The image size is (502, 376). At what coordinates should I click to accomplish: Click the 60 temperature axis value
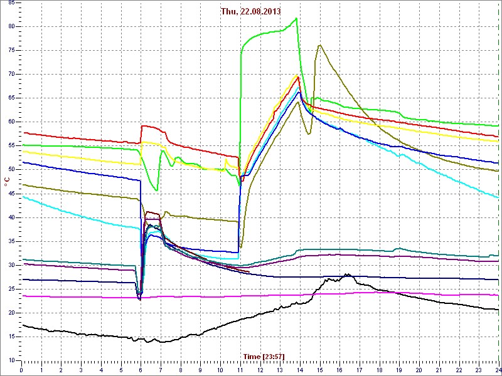[x=11, y=122]
